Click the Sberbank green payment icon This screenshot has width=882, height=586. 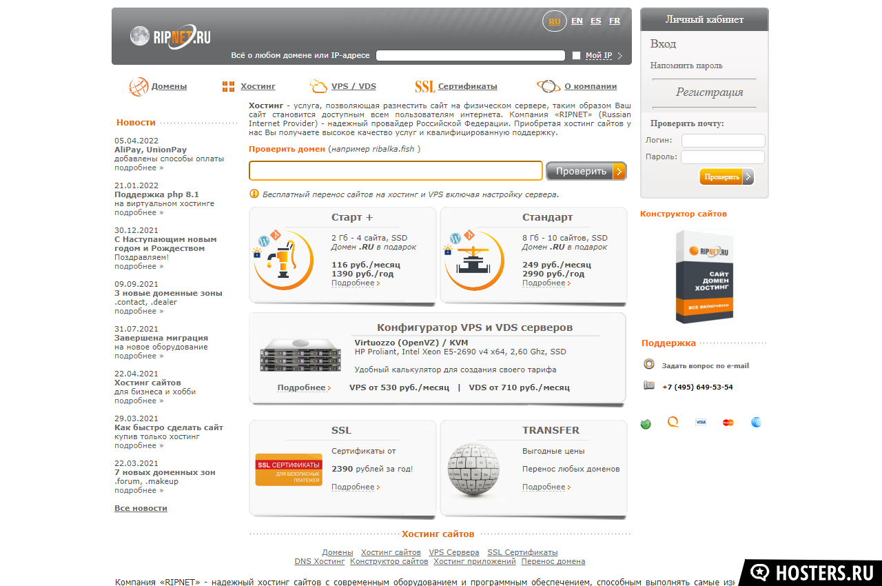(x=646, y=424)
